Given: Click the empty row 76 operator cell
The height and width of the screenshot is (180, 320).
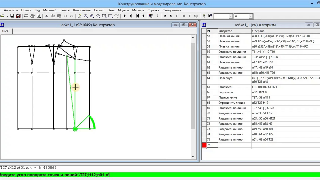Looking at the screenshot, I should pos(235,145).
